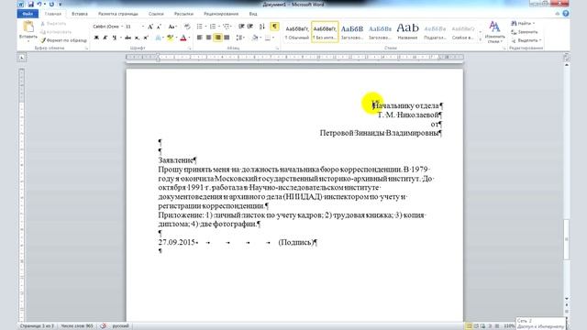
Task: Click the text effects icon in font group
Action: (x=160, y=38)
